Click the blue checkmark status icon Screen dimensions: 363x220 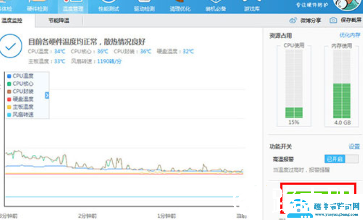point(11,46)
